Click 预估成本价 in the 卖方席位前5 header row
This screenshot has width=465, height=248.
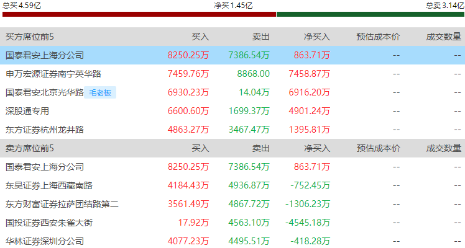pyautogui.click(x=378, y=148)
